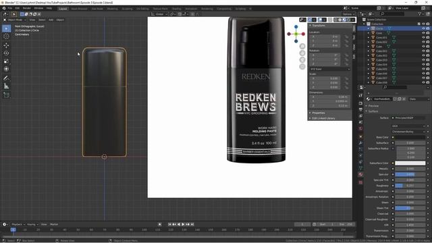Click the pan view hand gizmo button
The height and width of the screenshot is (243, 432).
pos(302,53)
